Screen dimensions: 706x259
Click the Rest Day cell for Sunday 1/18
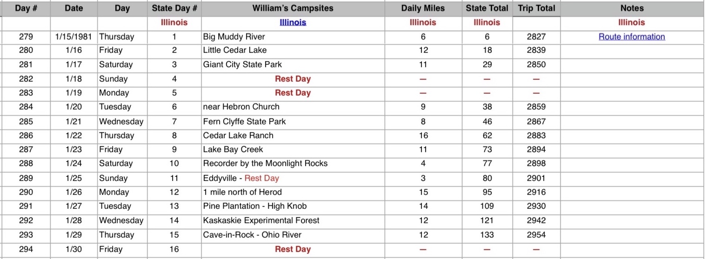click(x=293, y=79)
